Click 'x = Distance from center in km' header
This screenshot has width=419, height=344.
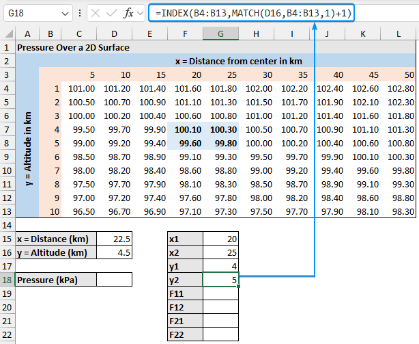(x=239, y=62)
